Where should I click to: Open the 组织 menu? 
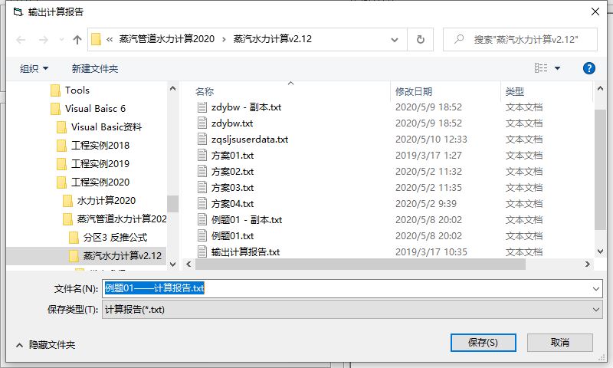click(34, 68)
